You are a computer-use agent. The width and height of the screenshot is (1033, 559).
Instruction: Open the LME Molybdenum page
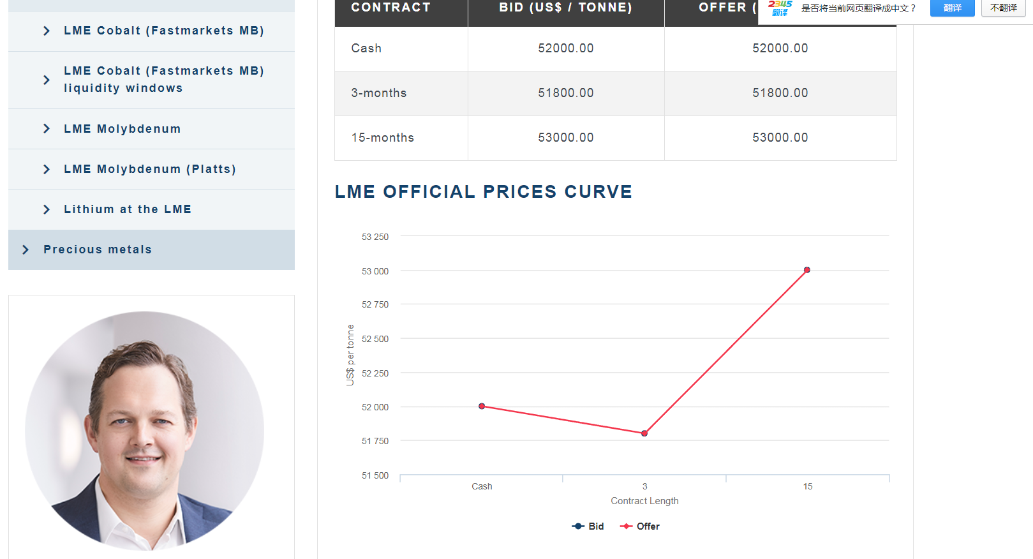[123, 129]
